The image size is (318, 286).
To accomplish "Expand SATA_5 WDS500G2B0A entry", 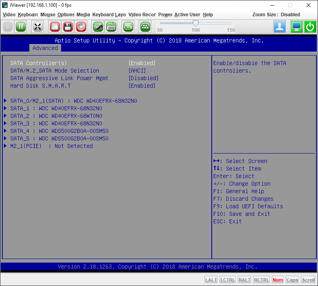I will [56, 138].
